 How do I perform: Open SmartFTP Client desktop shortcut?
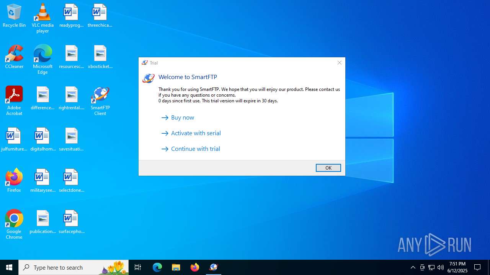[100, 101]
